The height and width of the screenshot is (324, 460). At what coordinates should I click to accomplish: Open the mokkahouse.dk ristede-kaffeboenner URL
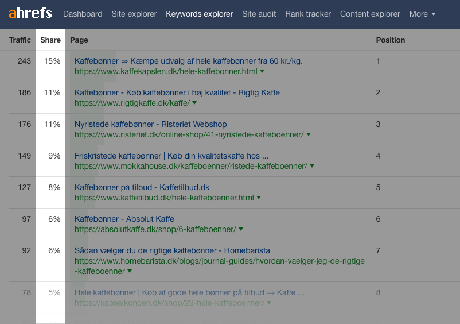pos(190,166)
